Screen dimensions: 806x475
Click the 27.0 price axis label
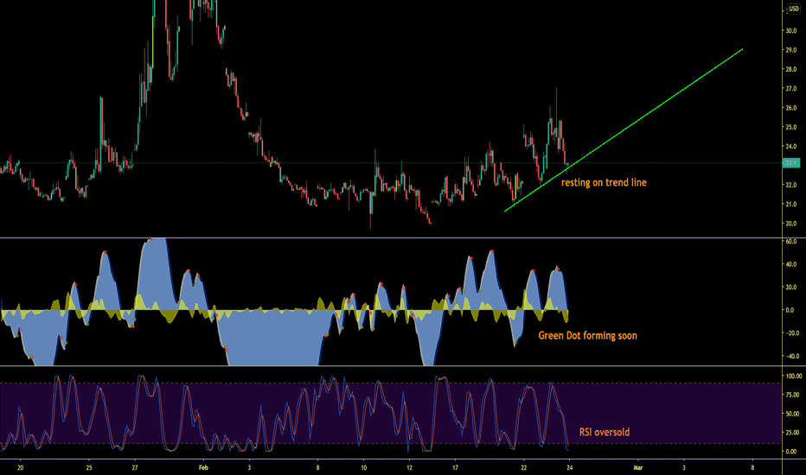click(790, 89)
